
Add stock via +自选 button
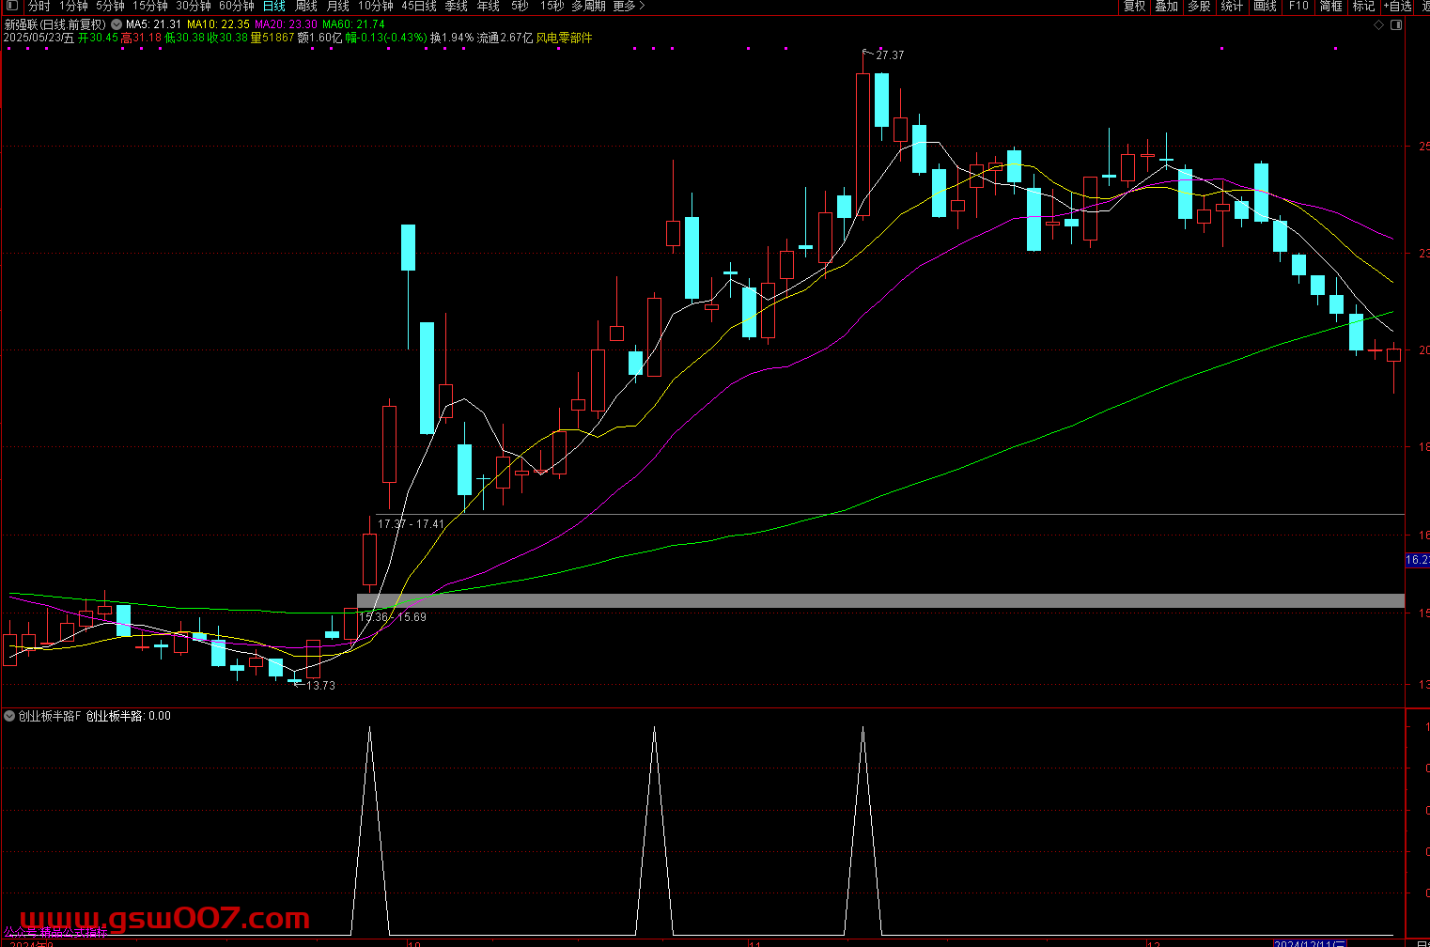point(1397,6)
